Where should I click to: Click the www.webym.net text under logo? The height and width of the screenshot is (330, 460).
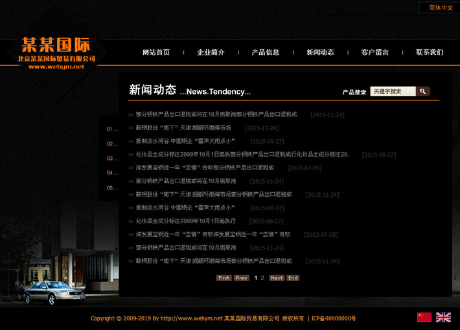click(56, 67)
